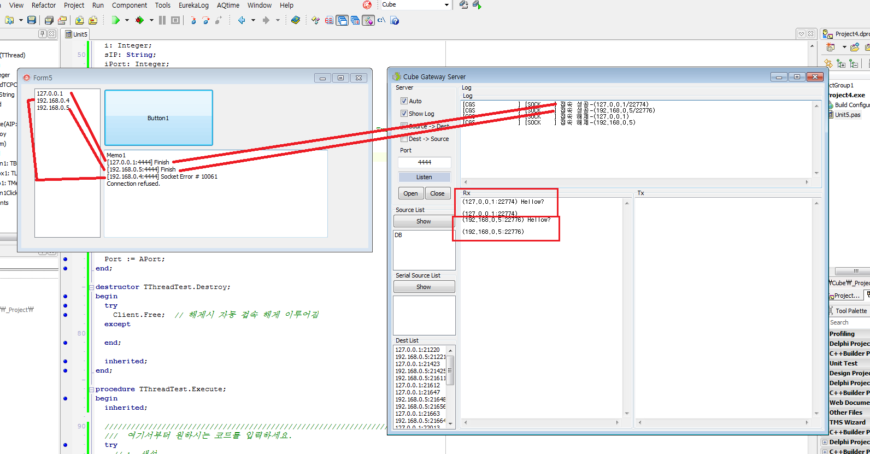
Task: Open the Refactor menu
Action: point(44,5)
